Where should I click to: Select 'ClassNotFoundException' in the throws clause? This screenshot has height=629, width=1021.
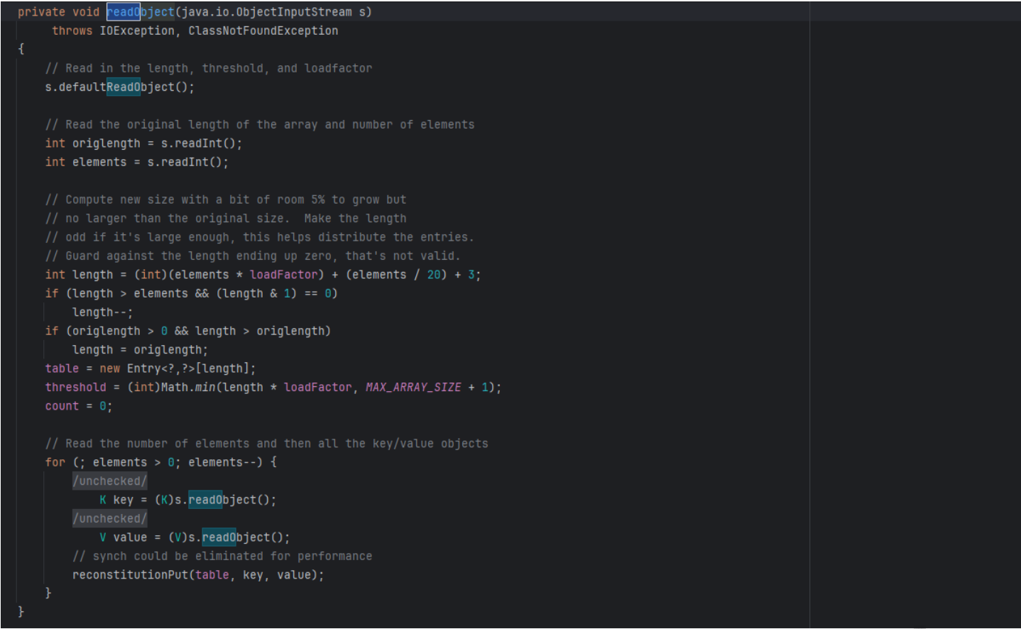click(x=263, y=31)
